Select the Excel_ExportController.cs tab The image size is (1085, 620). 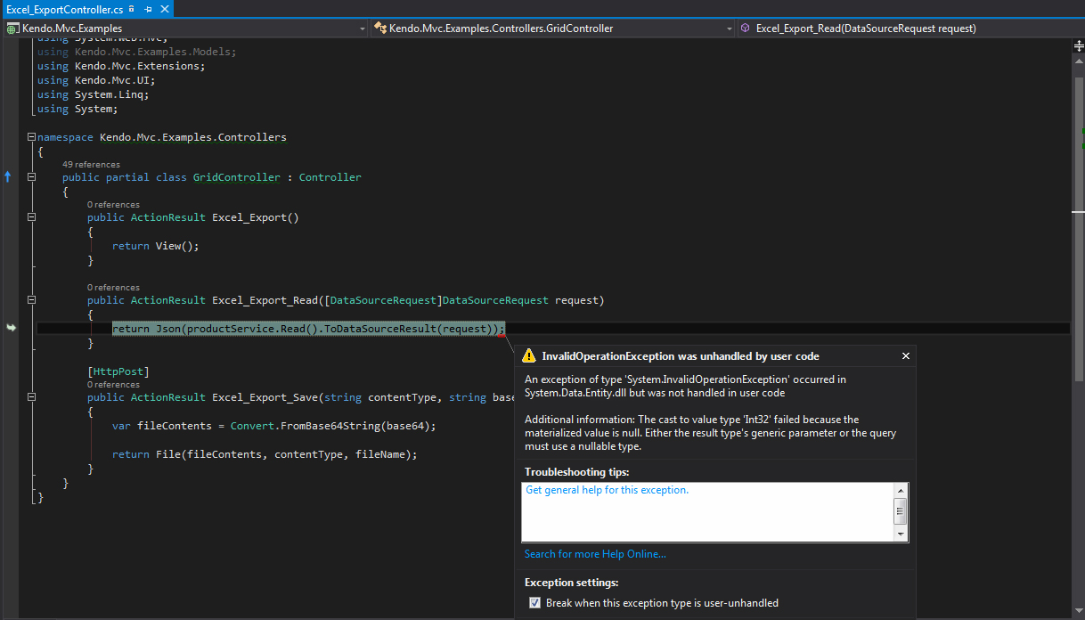coord(64,9)
